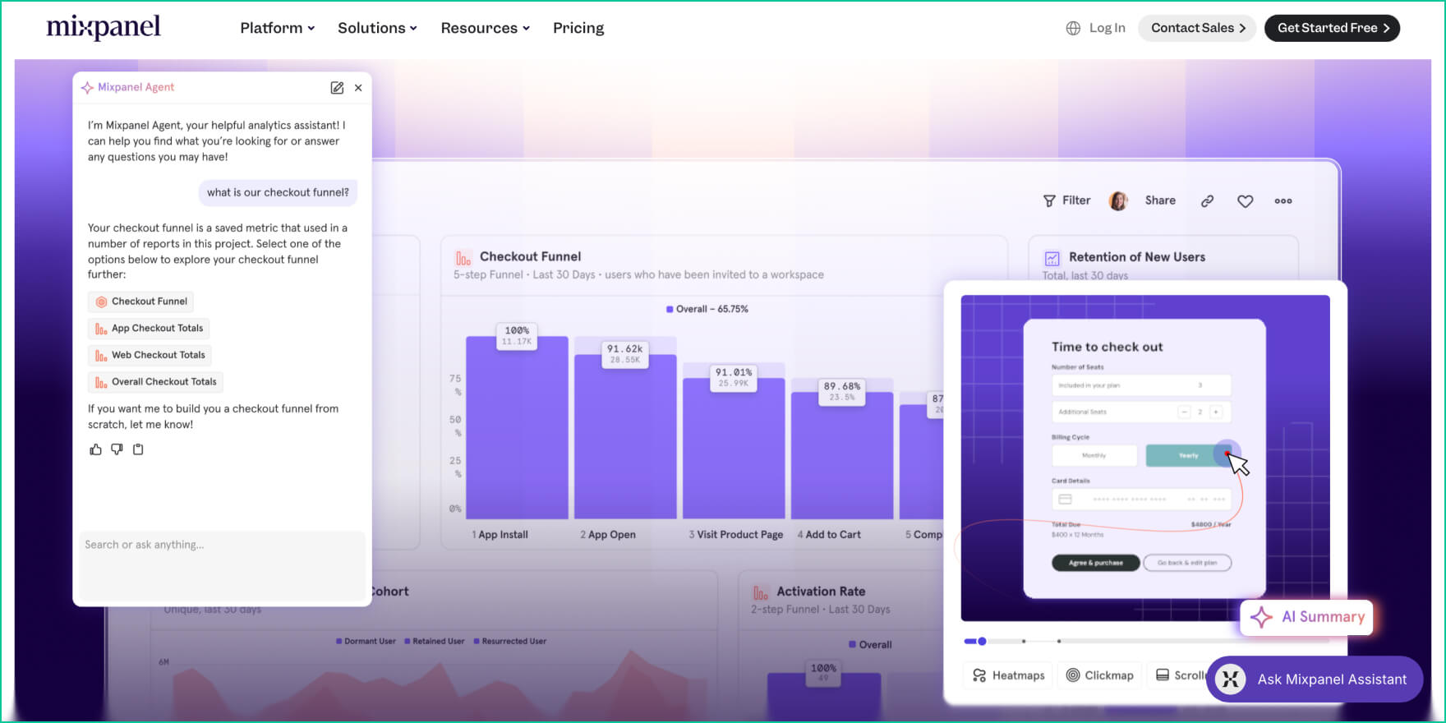Expand the Solutions menu
Image resolution: width=1446 pixels, height=723 pixels.
click(x=377, y=28)
